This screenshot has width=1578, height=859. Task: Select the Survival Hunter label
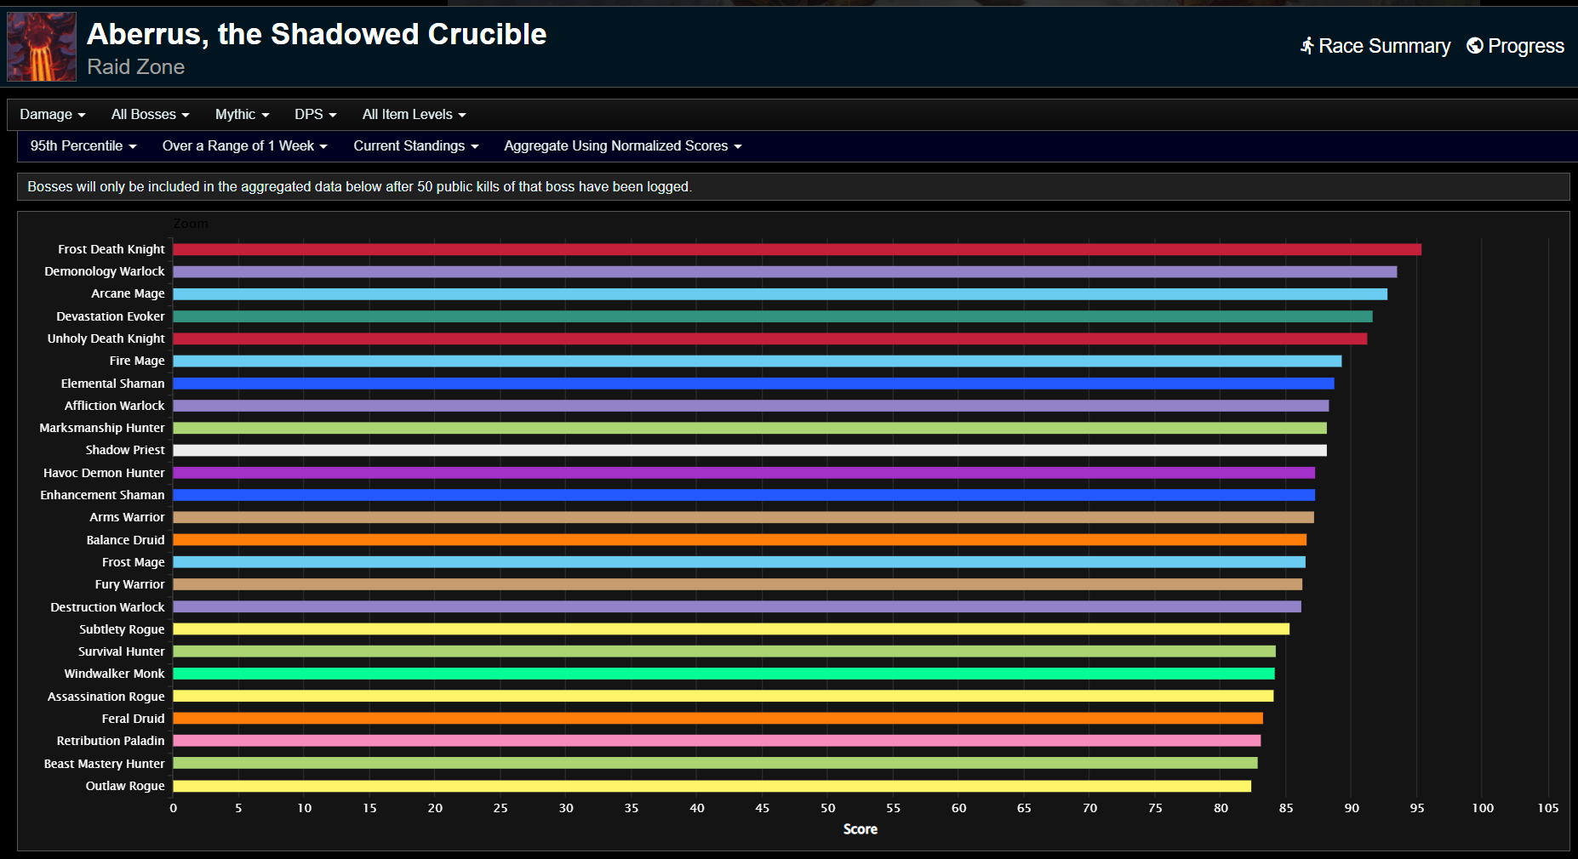click(122, 651)
